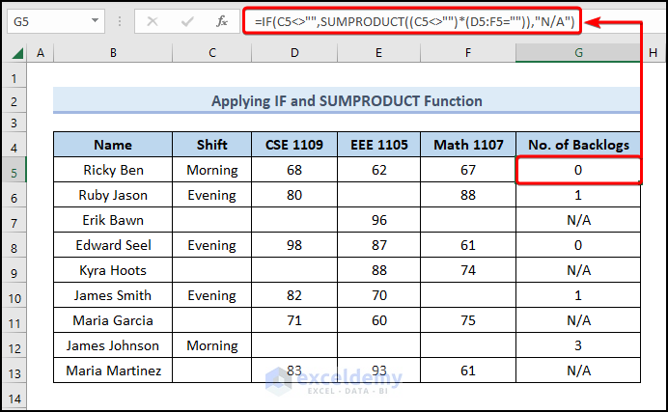The height and width of the screenshot is (412, 668).
Task: Select column B header
Action: [x=112, y=54]
